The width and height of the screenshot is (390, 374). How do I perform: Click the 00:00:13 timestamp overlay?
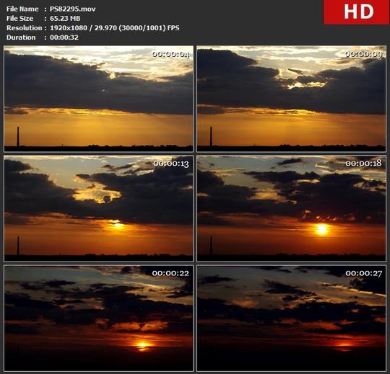[171, 164]
